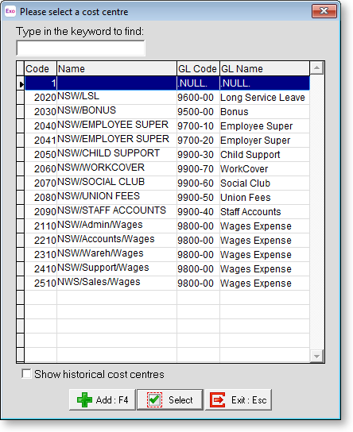Select the NSW/WORKCOVER cost centre row
Screen dimensions: 353x432
coord(167,168)
